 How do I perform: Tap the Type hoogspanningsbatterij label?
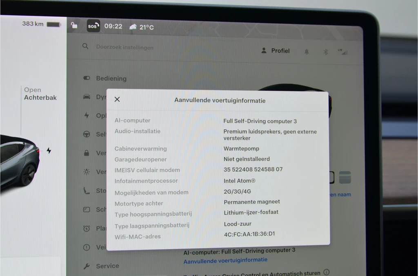(x=153, y=214)
